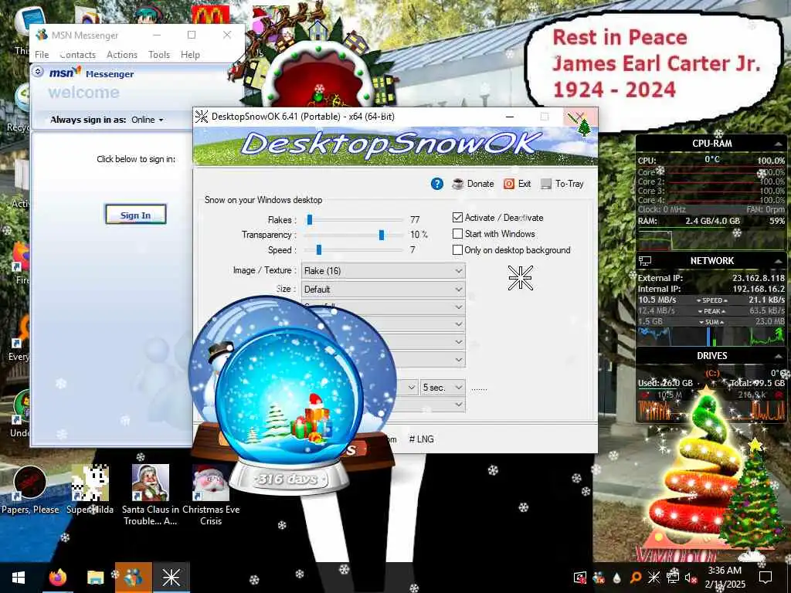This screenshot has height=593, width=791.
Task: Open the network status tray icon
Action: point(672,578)
